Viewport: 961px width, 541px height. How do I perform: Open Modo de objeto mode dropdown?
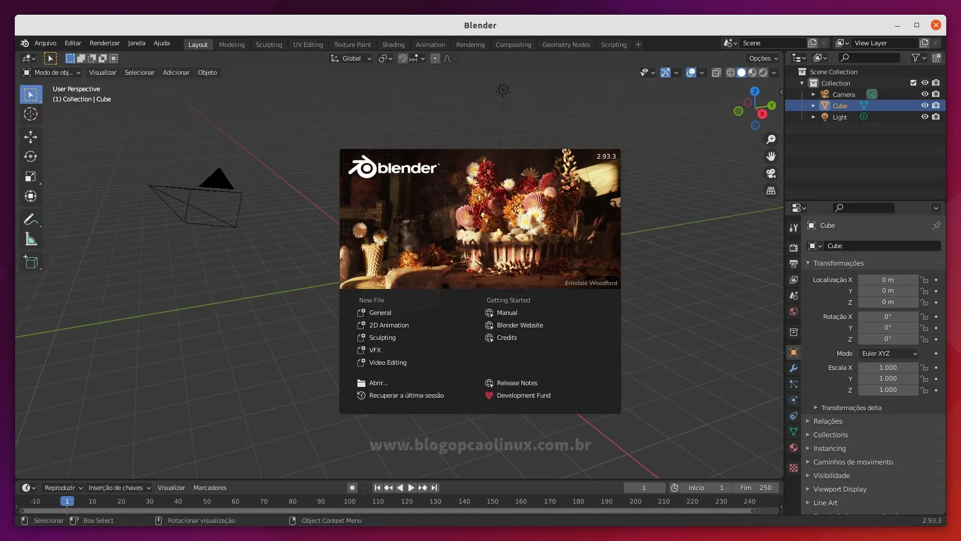pos(51,73)
